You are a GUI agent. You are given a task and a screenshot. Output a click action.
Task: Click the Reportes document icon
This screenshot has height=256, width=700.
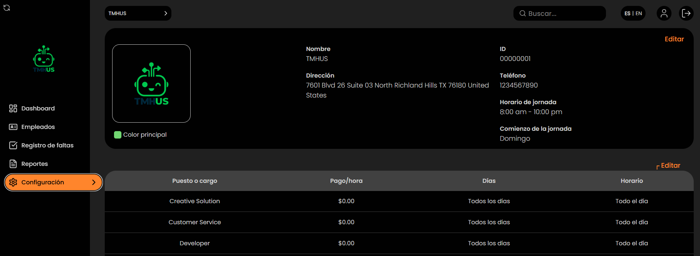click(13, 164)
